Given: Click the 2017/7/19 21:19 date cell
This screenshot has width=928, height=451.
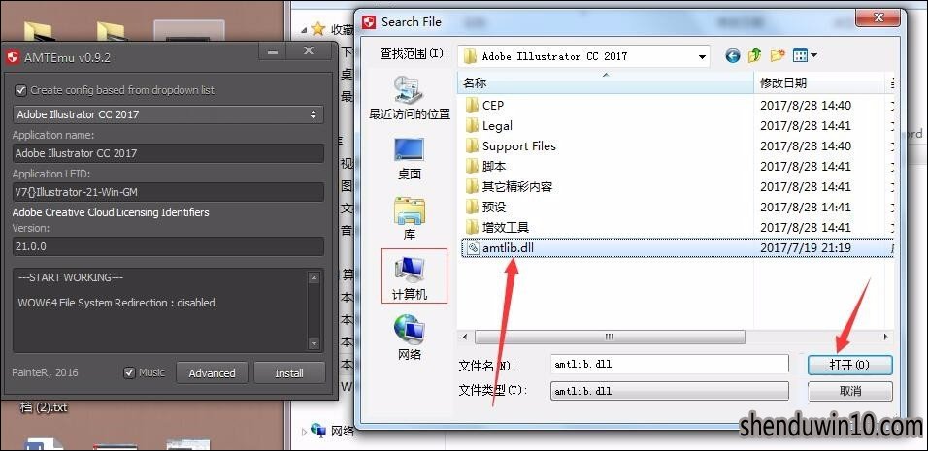Looking at the screenshot, I should pos(805,247).
